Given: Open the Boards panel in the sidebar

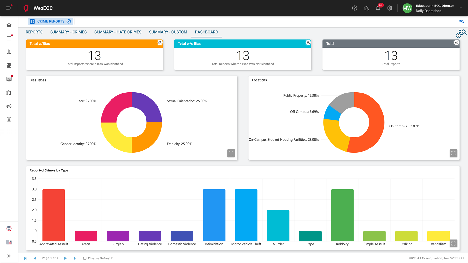Looking at the screenshot, I should click(x=9, y=38).
